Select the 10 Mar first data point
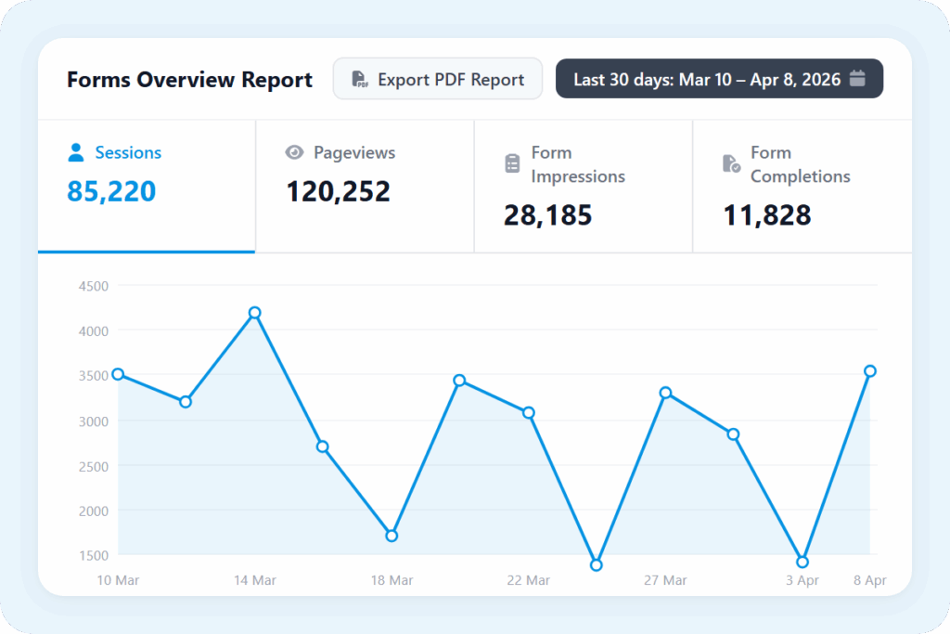950x634 pixels. pos(118,374)
